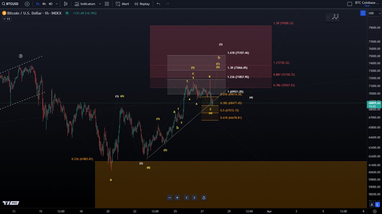Toggle log scale L button
Viewport: 382px width, 214px height.
[x=378, y=204]
